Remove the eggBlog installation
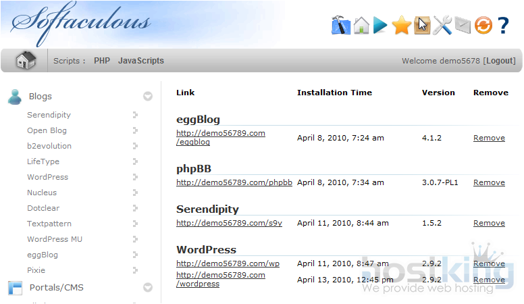This screenshot has height=304, width=524. click(489, 138)
